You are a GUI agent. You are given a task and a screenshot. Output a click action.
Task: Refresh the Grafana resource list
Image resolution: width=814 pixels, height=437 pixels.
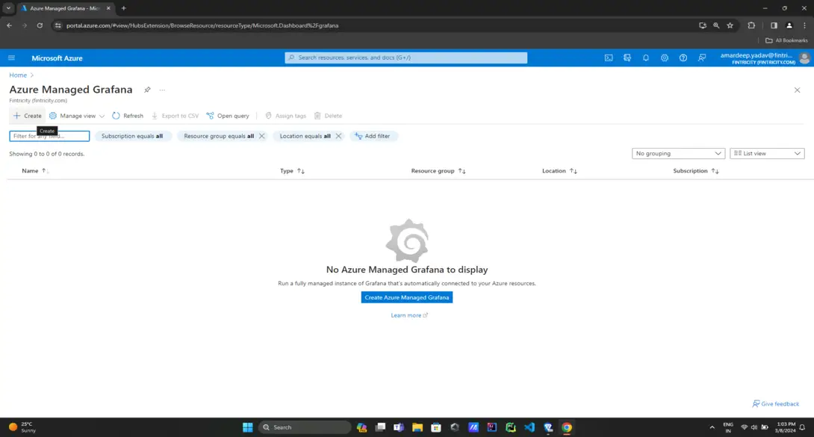pos(128,116)
